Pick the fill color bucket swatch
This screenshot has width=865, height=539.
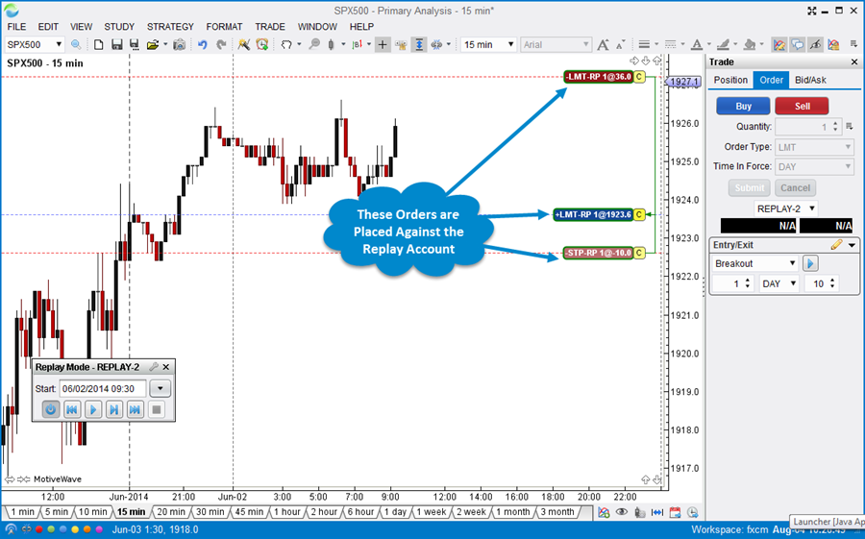(749, 45)
